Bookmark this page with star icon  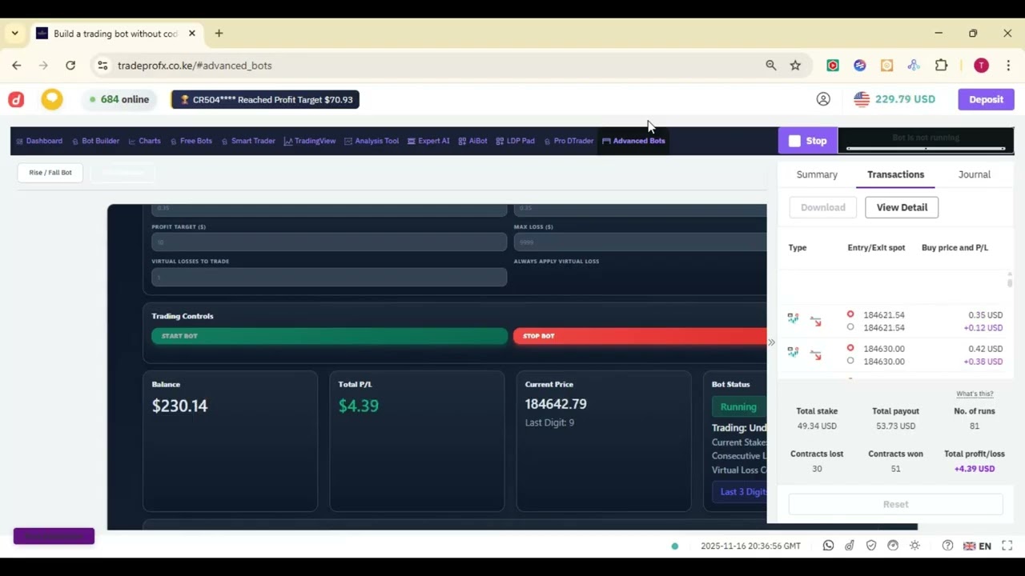(x=795, y=66)
